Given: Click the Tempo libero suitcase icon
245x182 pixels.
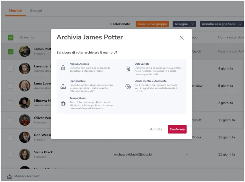Looking at the screenshot, I should [x=63, y=104].
